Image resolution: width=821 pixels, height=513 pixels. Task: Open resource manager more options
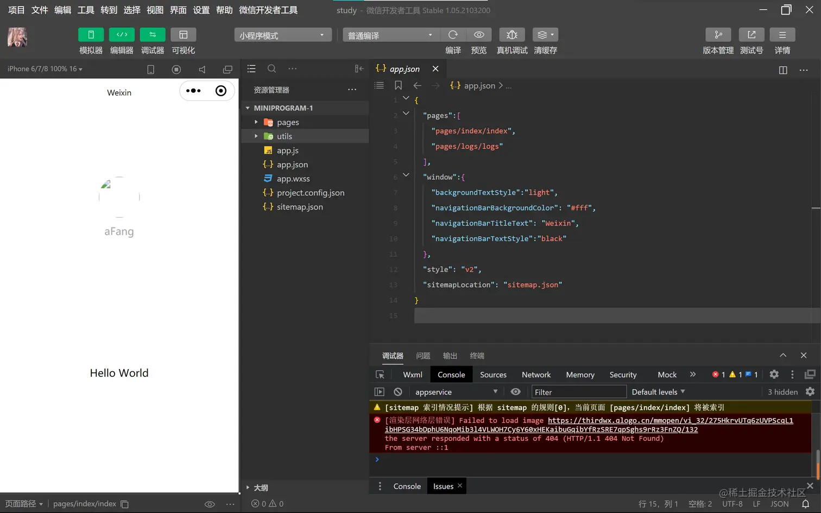(352, 90)
